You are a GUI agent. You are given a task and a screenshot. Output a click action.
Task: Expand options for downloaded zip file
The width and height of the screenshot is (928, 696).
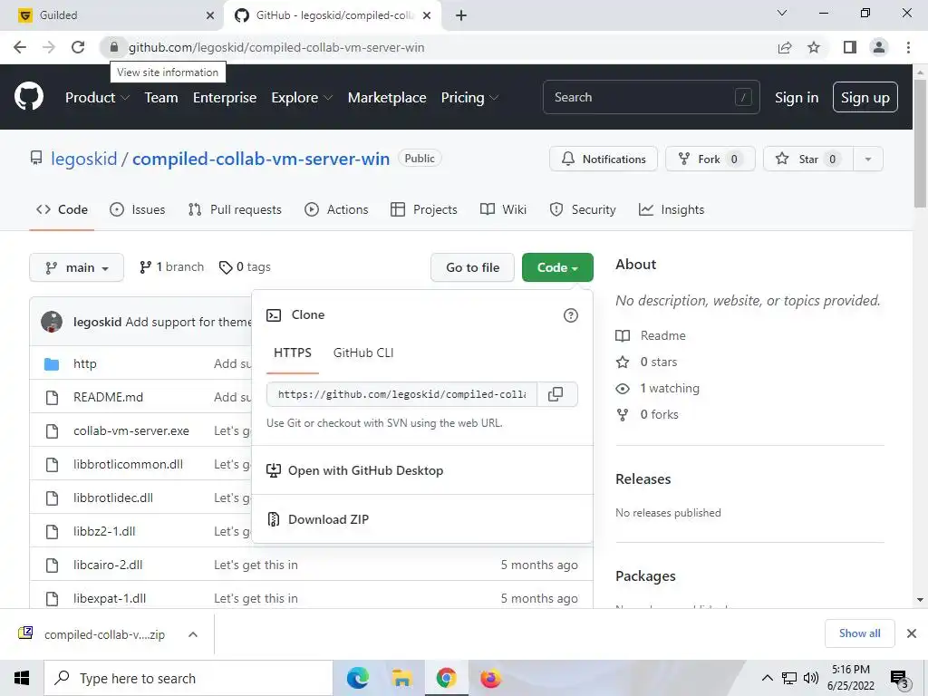pos(192,634)
